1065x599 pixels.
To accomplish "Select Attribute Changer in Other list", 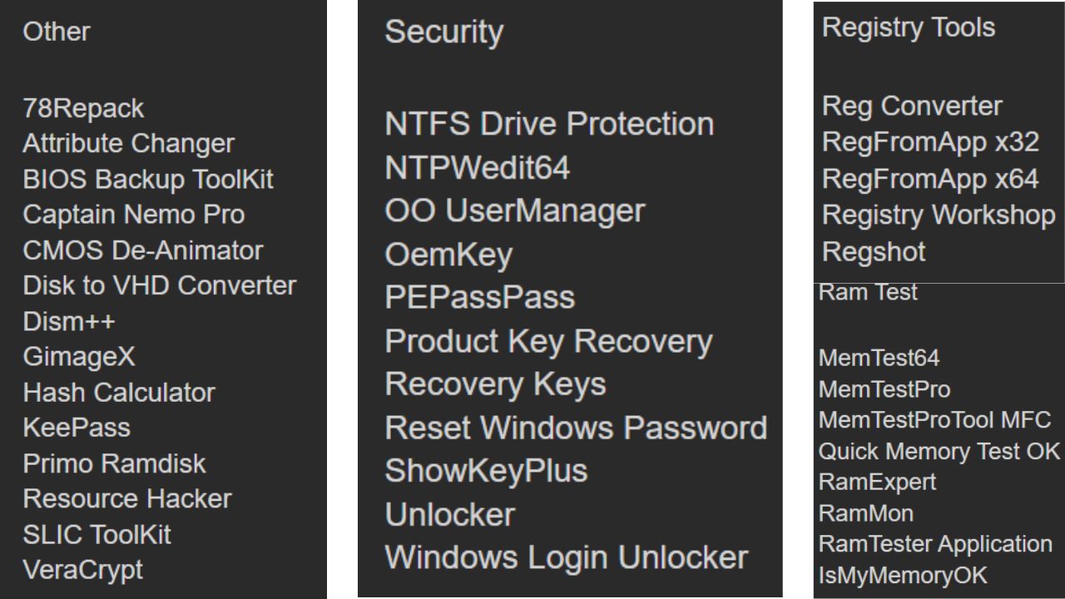I will click(x=128, y=144).
